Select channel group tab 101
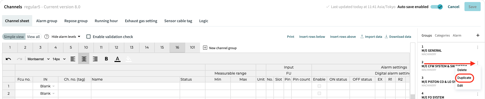The width and height of the screenshot is (485, 99). (192, 47)
